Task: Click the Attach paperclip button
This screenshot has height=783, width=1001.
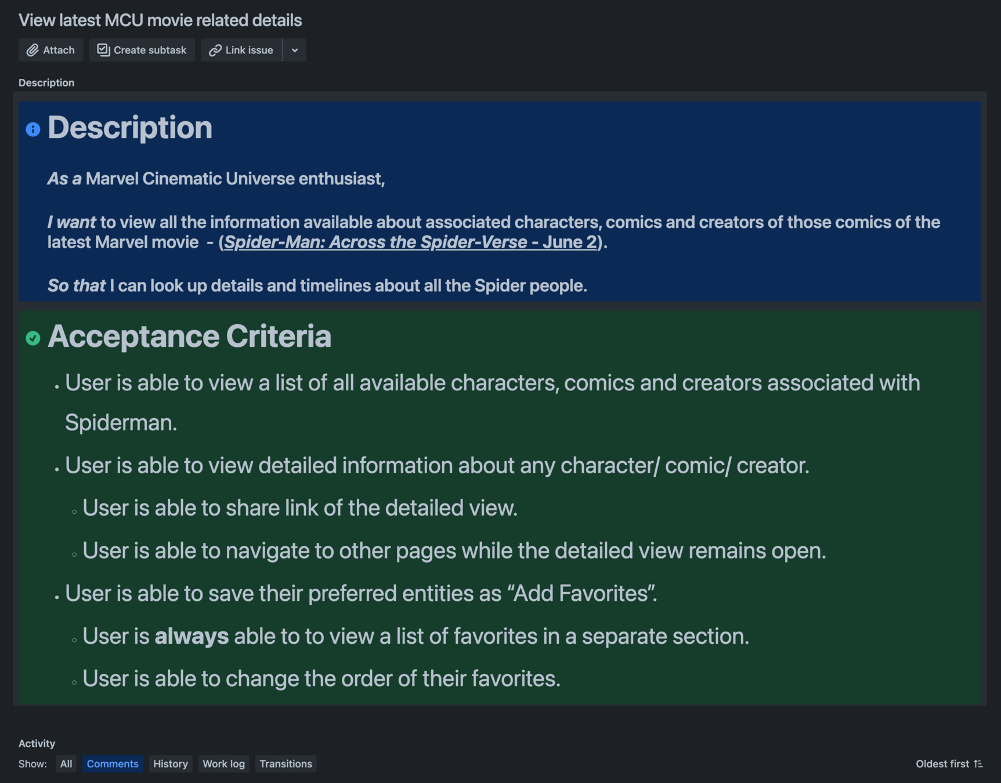Action: [x=50, y=50]
